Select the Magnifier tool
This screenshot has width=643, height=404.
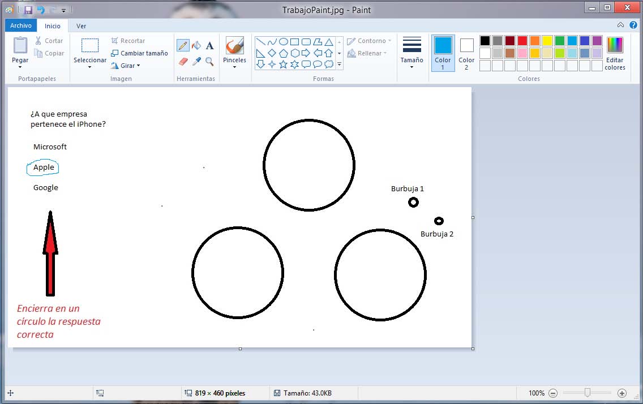click(209, 61)
